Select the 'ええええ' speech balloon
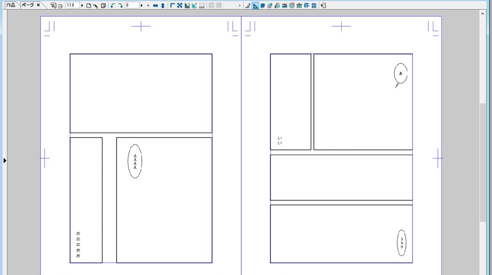Screen dimensions: 492x275 tap(135, 161)
